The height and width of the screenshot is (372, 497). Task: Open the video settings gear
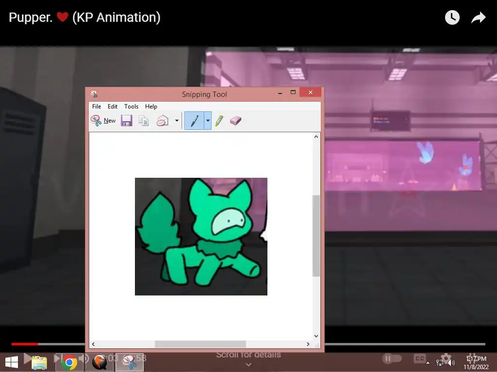tap(446, 358)
